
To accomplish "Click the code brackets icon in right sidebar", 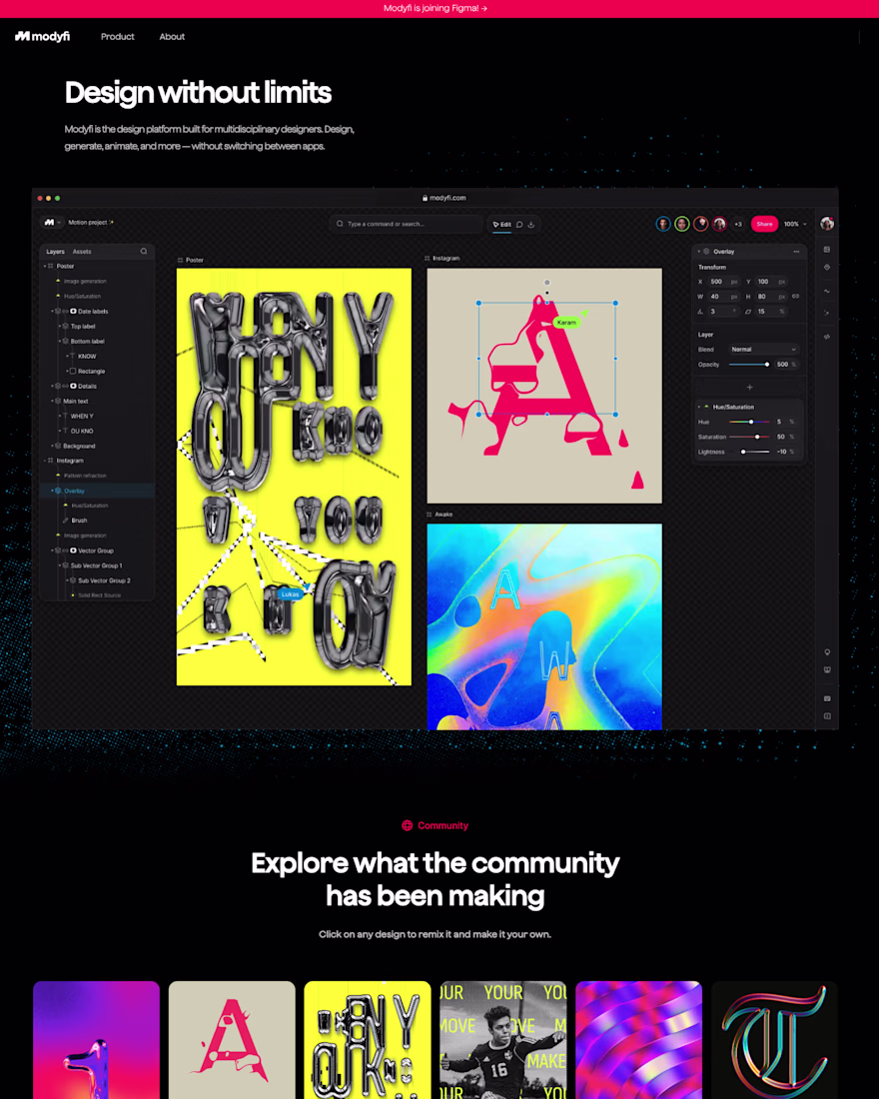I will click(827, 337).
